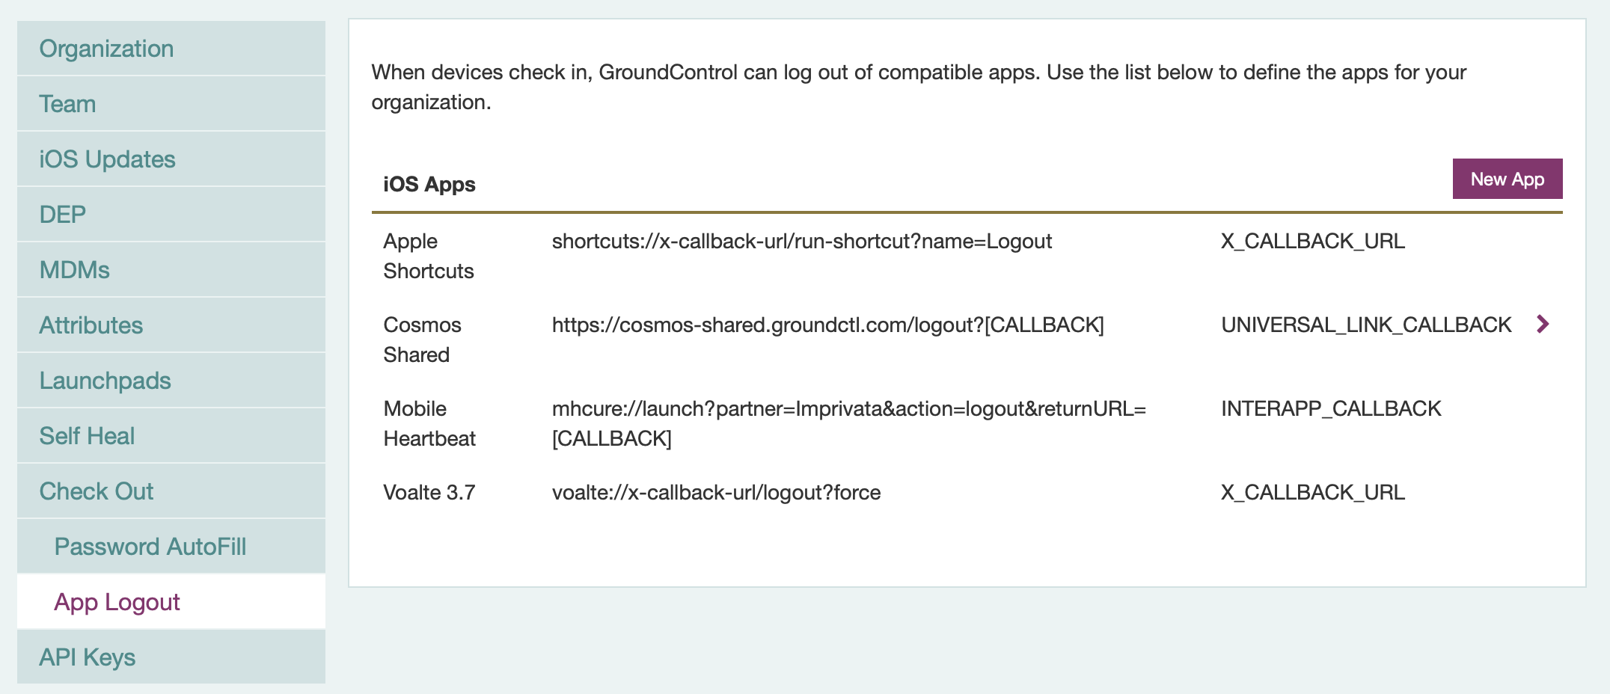The image size is (1610, 694).
Task: Open the Self Heal section
Action: click(x=87, y=435)
